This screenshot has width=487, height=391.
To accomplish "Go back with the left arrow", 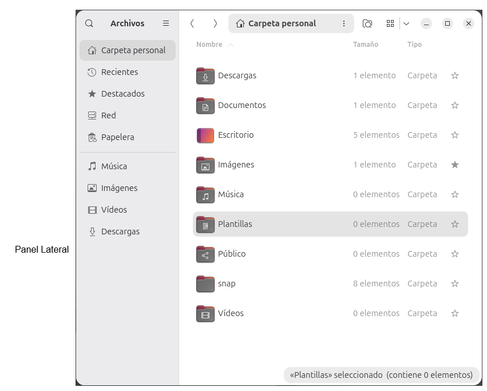I will coord(192,23).
